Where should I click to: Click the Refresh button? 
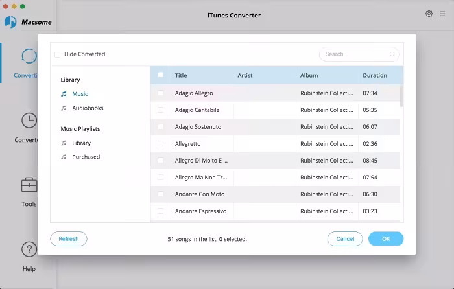[69, 238]
